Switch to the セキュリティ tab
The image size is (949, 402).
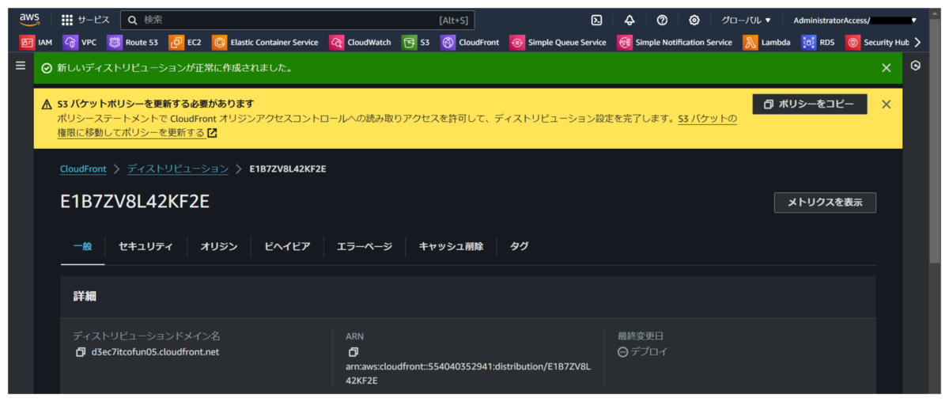point(146,246)
